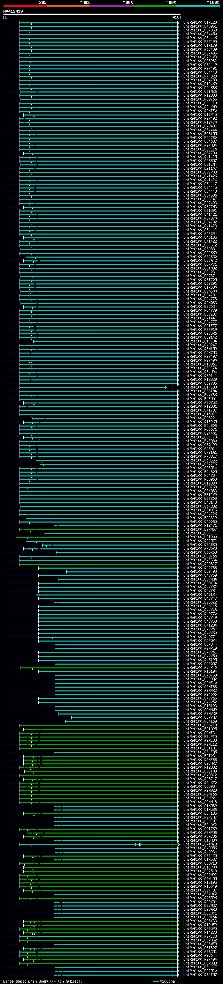Click the arrowhead ending the B1PL33 alignment bar
This screenshot has width=223, height=984.
pos(166,388)
